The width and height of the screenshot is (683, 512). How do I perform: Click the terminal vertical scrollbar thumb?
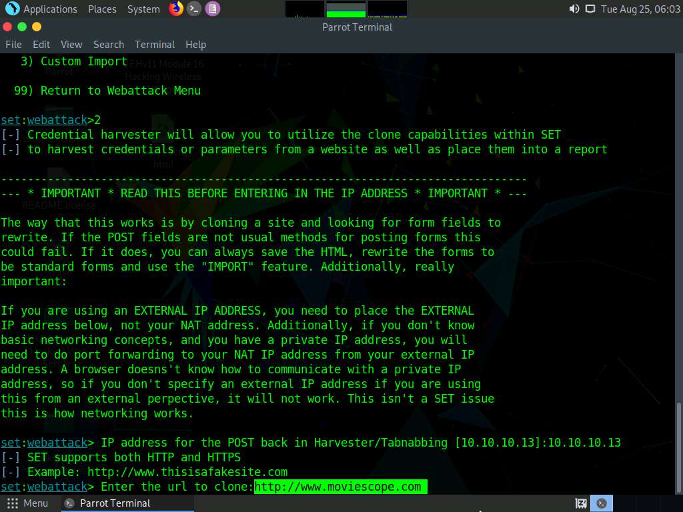point(678,447)
